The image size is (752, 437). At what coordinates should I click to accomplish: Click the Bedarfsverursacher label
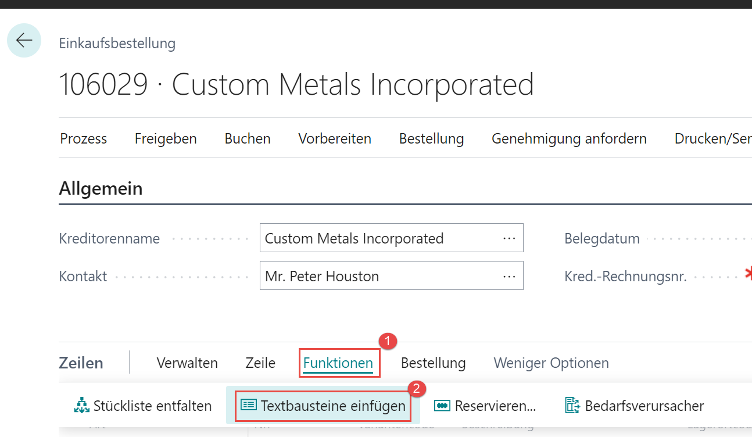(x=644, y=406)
